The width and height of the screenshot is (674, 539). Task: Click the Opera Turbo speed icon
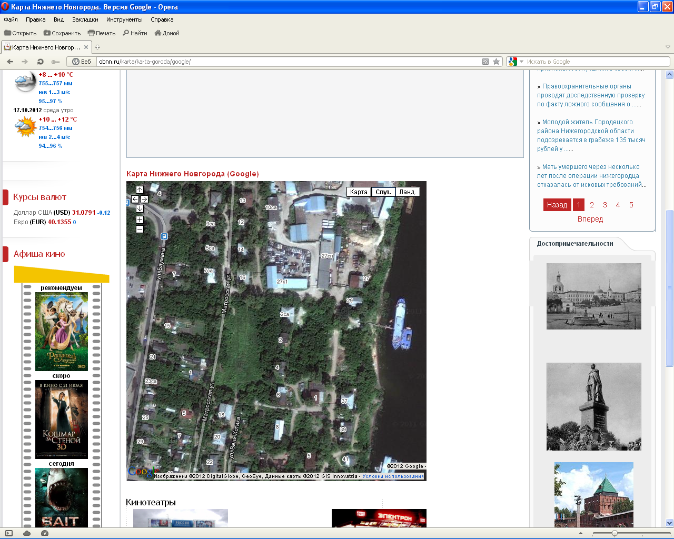click(x=45, y=533)
